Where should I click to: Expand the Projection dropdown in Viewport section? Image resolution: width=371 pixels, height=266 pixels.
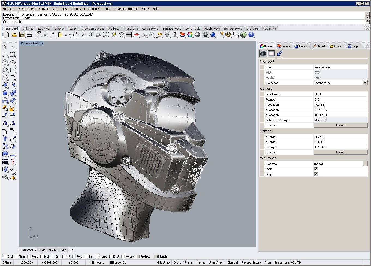click(365, 83)
